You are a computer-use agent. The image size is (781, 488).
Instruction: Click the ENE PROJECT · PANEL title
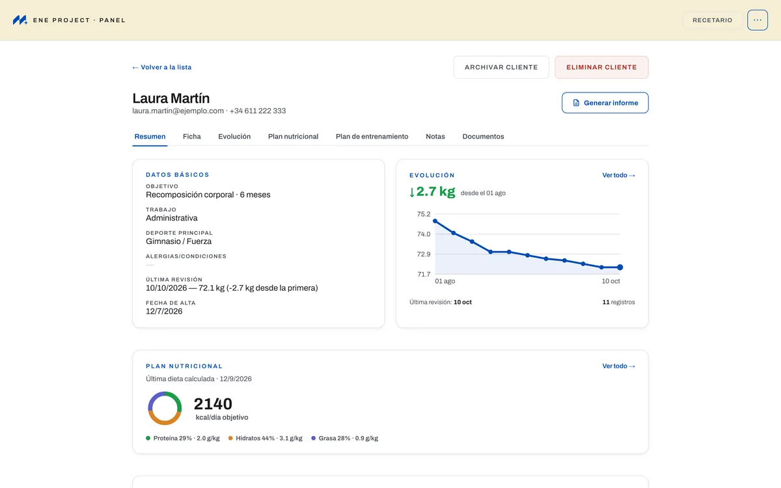(x=79, y=20)
